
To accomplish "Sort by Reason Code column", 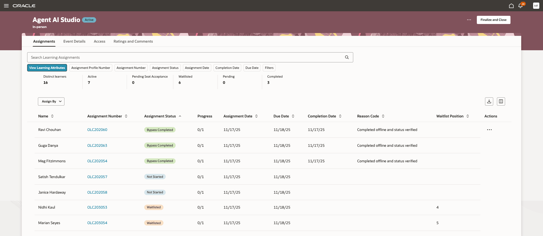I will [x=383, y=116].
